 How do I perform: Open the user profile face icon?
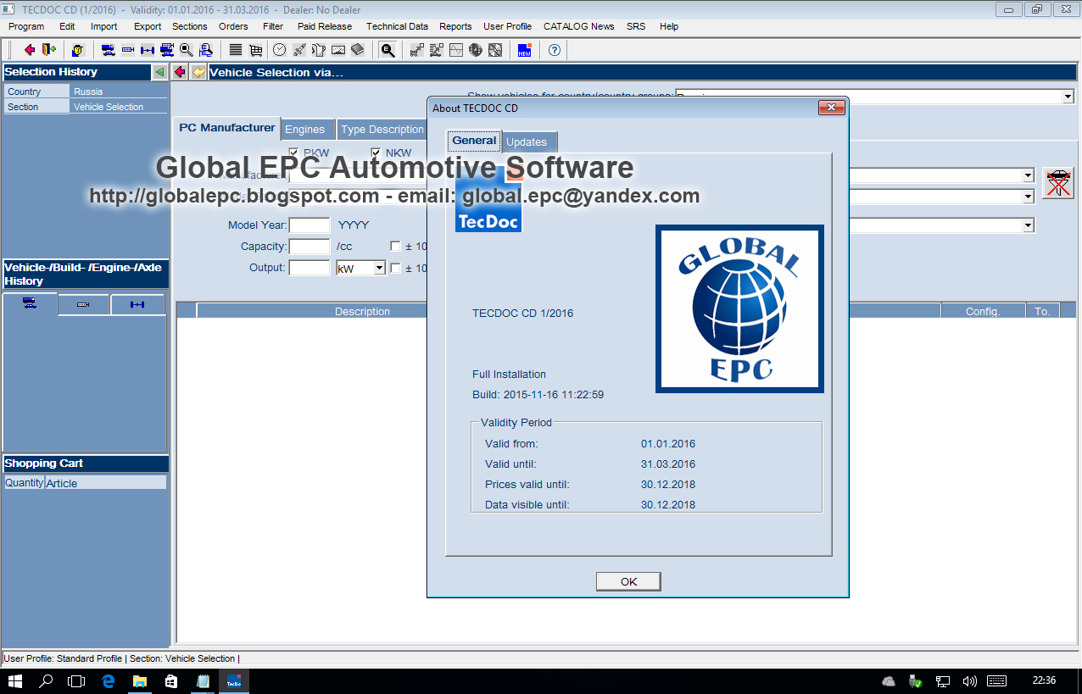(x=78, y=50)
